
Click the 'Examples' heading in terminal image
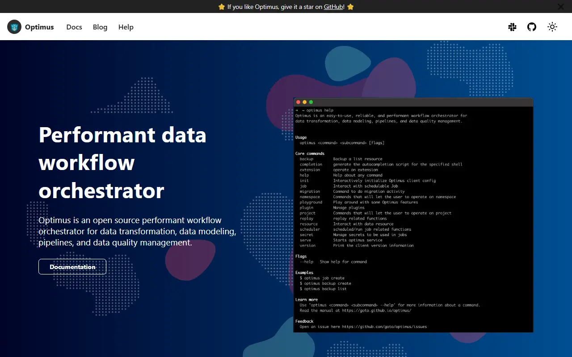[x=304, y=273]
